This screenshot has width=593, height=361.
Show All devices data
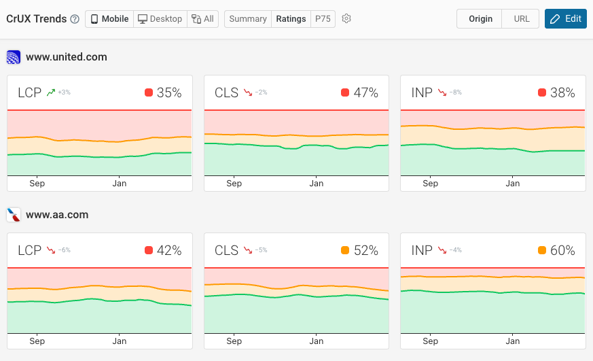(202, 19)
